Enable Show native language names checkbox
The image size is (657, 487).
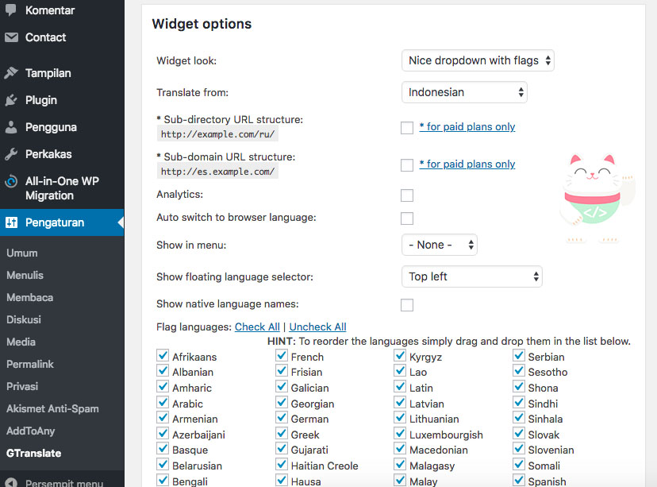(407, 305)
